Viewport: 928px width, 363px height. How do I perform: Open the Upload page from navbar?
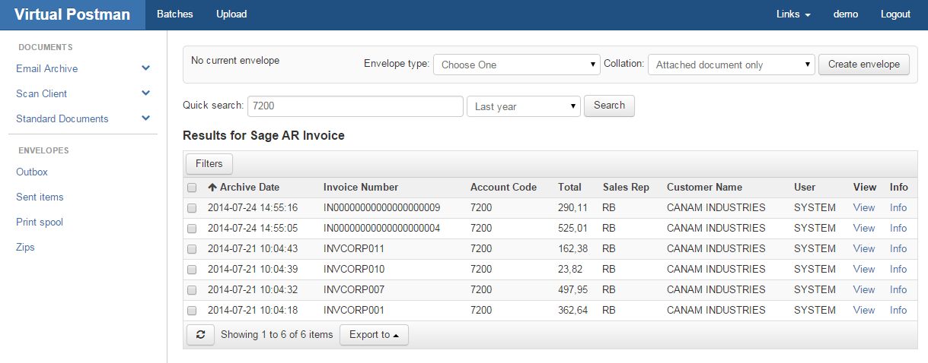click(231, 14)
